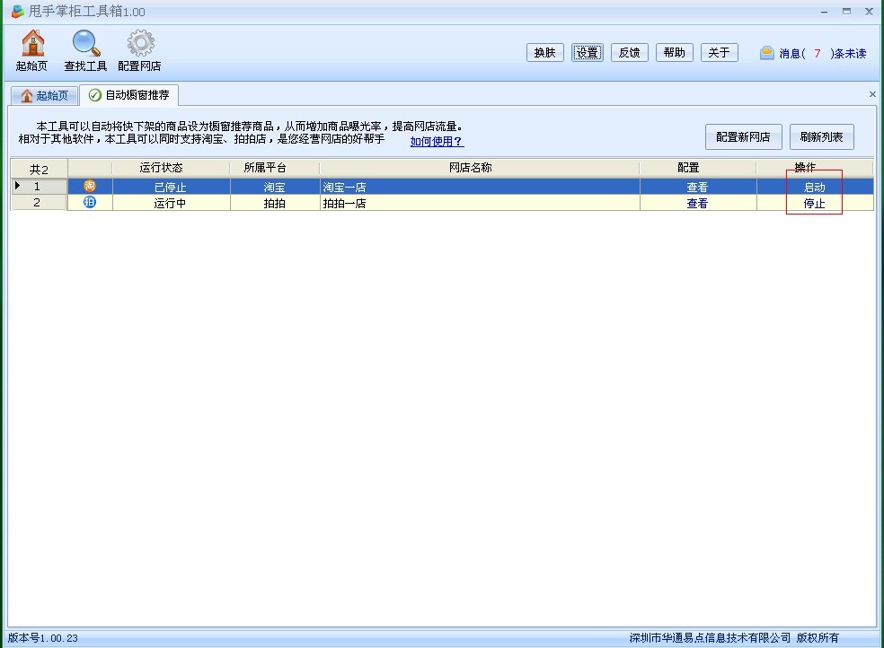Open the 帮助 help button
The width and height of the screenshot is (884, 648).
(675, 52)
